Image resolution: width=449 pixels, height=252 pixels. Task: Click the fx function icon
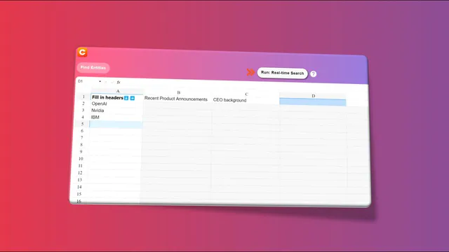pos(119,83)
